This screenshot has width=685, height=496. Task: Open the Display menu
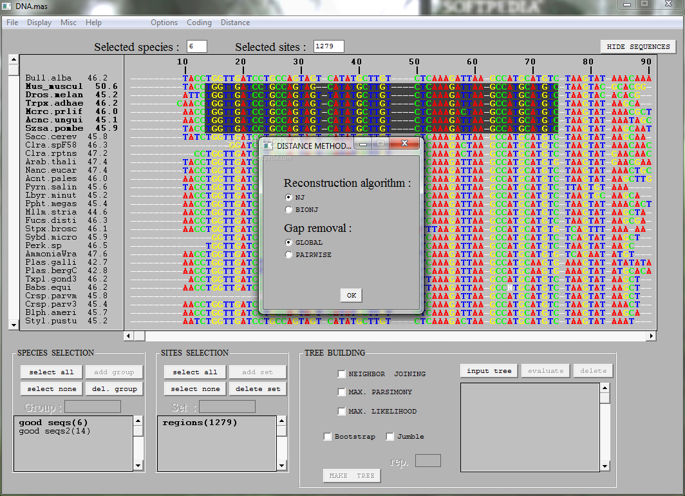coord(39,23)
